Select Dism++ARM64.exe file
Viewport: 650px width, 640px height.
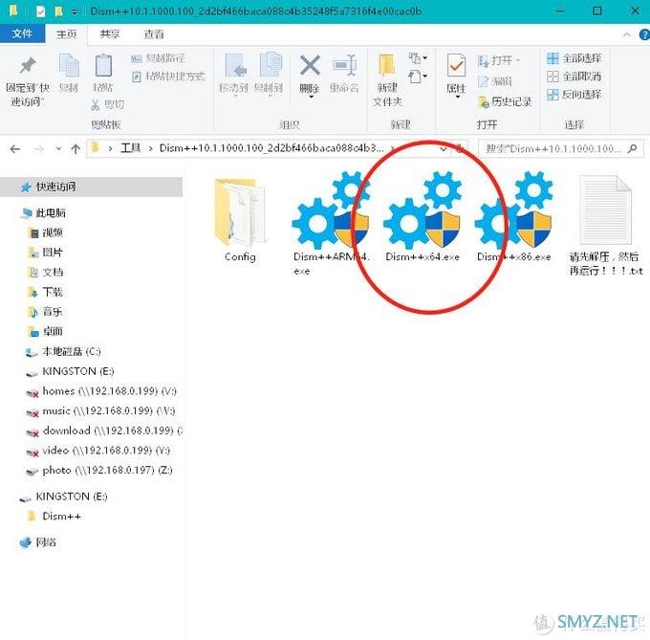tap(331, 224)
